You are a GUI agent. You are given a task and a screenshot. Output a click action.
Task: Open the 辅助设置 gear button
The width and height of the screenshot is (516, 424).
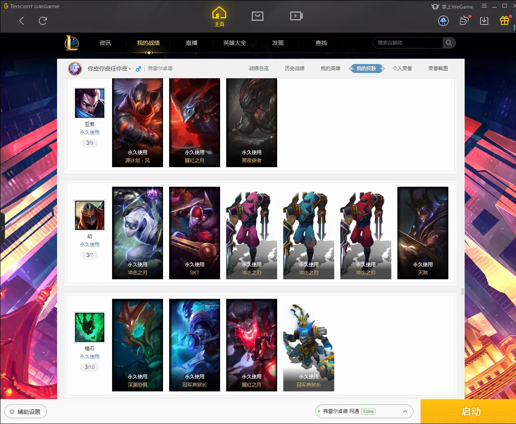tap(26, 412)
